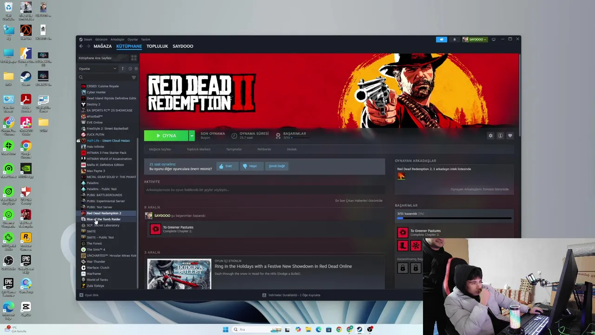Switch to the SAYDOOO profile tab
Screen dimensions: 595x335
pyautogui.click(x=183, y=46)
